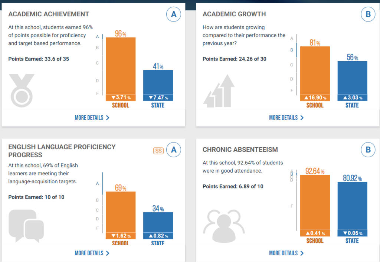Click the circled B badge on Chronic Absenteeism

pyautogui.click(x=368, y=150)
